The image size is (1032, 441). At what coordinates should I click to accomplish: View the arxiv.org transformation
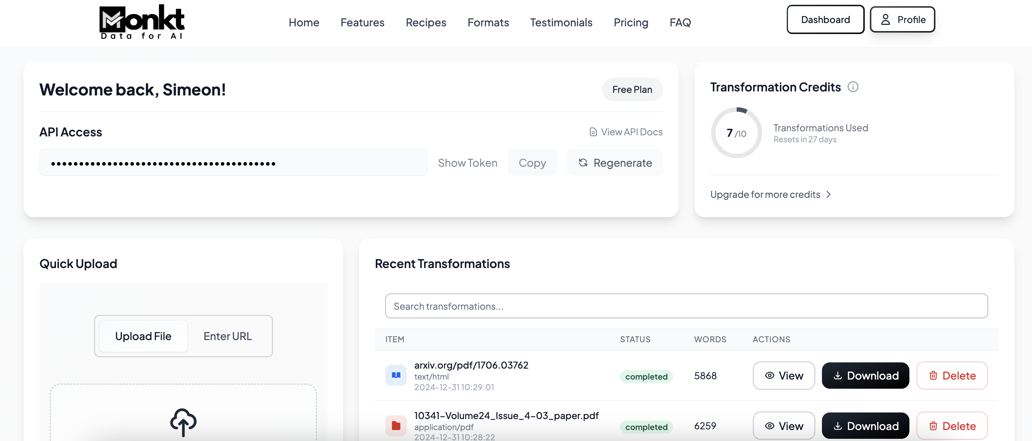coord(783,376)
